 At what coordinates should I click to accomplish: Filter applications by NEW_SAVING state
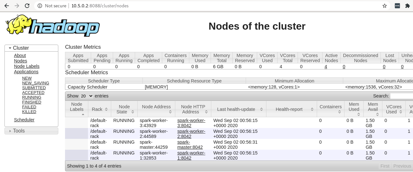click(35, 83)
